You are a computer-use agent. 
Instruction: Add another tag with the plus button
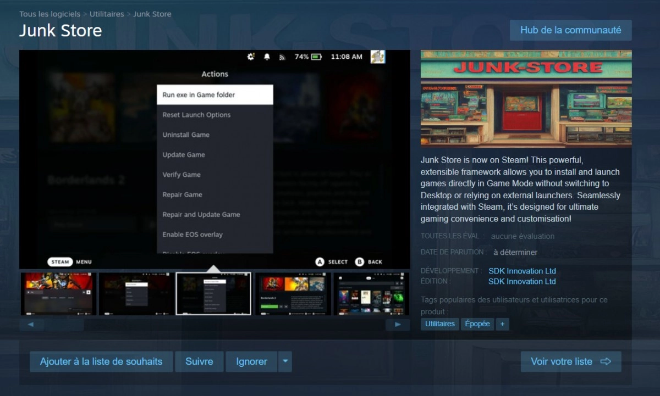click(x=502, y=324)
